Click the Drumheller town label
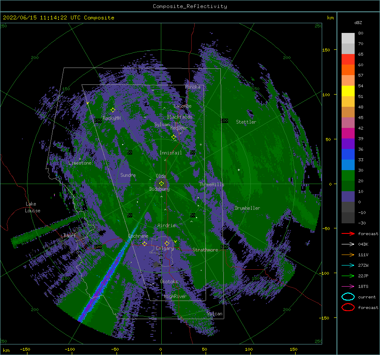Screen dimensions: 380x355 pyautogui.click(x=247, y=208)
